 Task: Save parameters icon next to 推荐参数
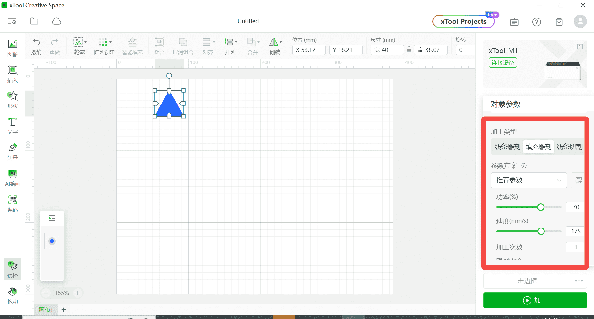coord(579,180)
